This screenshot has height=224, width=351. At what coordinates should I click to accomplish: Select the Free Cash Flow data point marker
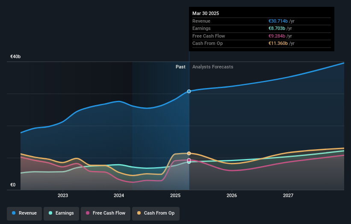189,160
